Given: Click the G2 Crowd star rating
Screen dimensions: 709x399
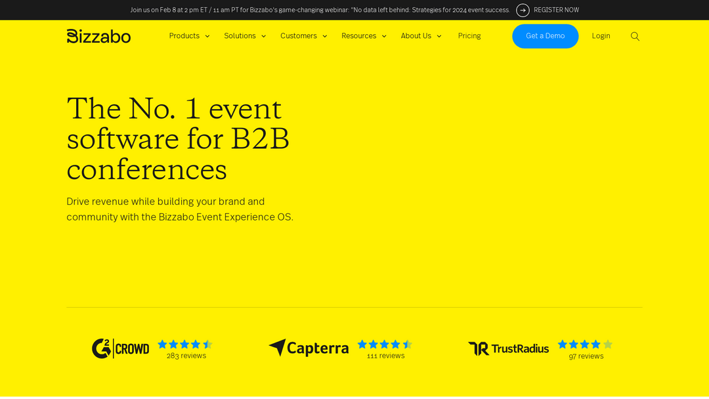Looking at the screenshot, I should point(185,344).
